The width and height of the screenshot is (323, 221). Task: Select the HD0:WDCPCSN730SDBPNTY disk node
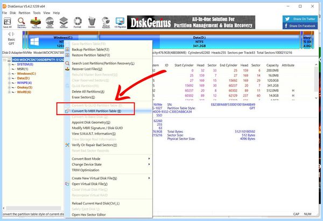coord(38,60)
